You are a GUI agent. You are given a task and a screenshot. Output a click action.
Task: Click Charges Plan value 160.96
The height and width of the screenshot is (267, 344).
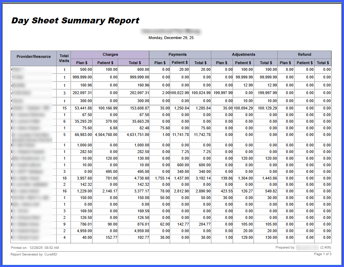click(x=86, y=85)
